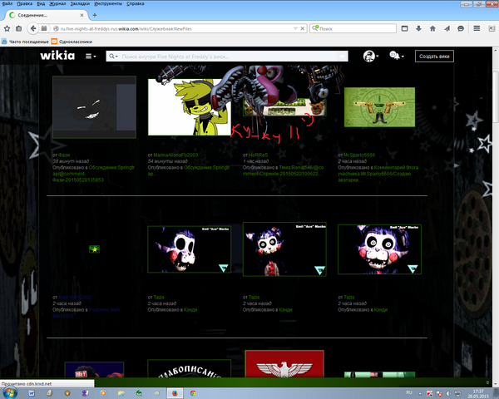The height and width of the screenshot is (399, 499).
Task: Open the Downloads arrow
Action: pos(418,28)
